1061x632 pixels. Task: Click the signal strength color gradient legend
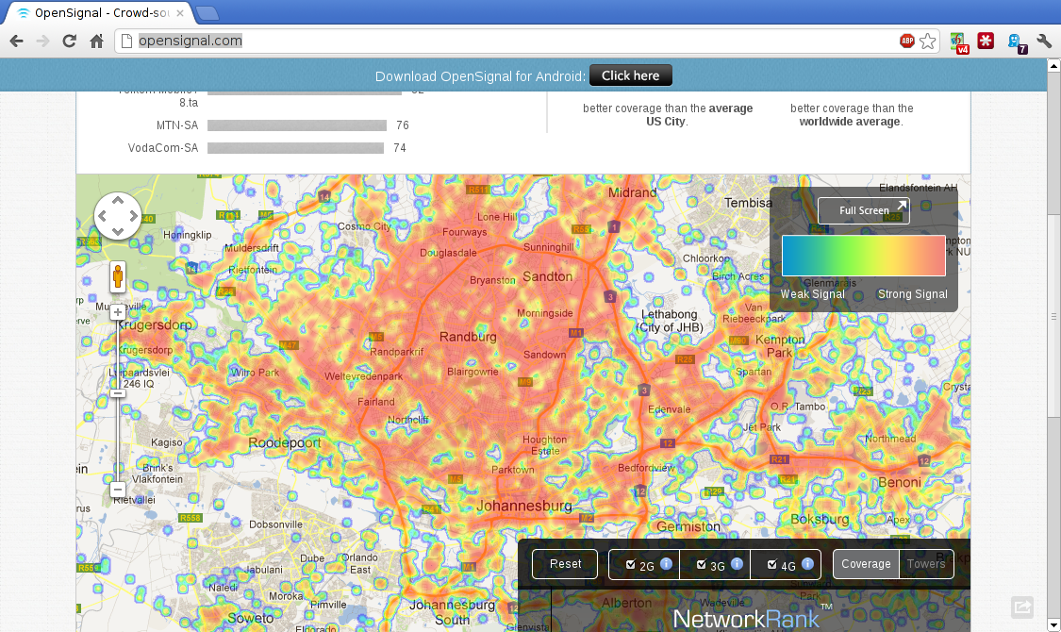863,256
